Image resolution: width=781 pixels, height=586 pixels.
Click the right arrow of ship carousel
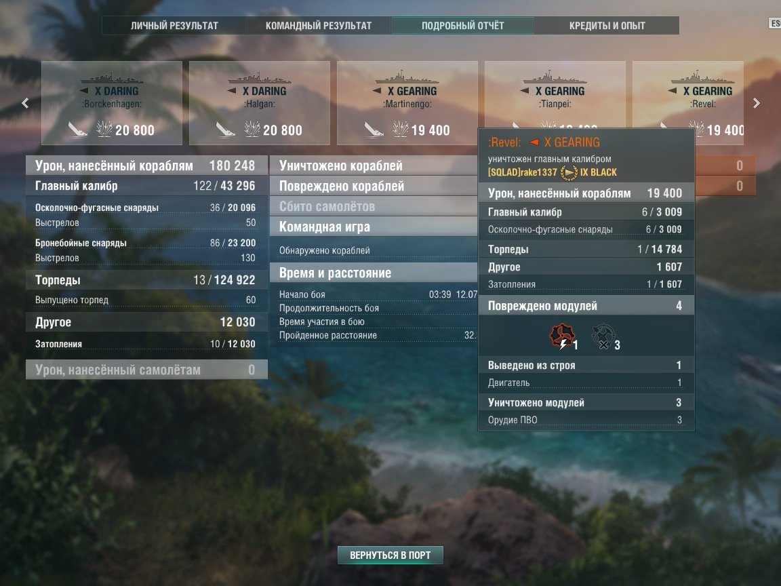[756, 103]
